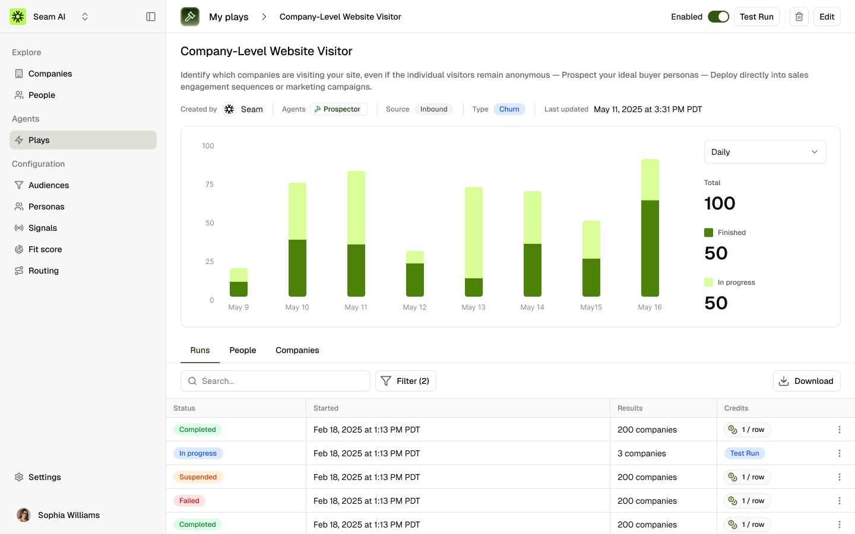Go to Routing configuration
The image size is (855, 534).
43,271
